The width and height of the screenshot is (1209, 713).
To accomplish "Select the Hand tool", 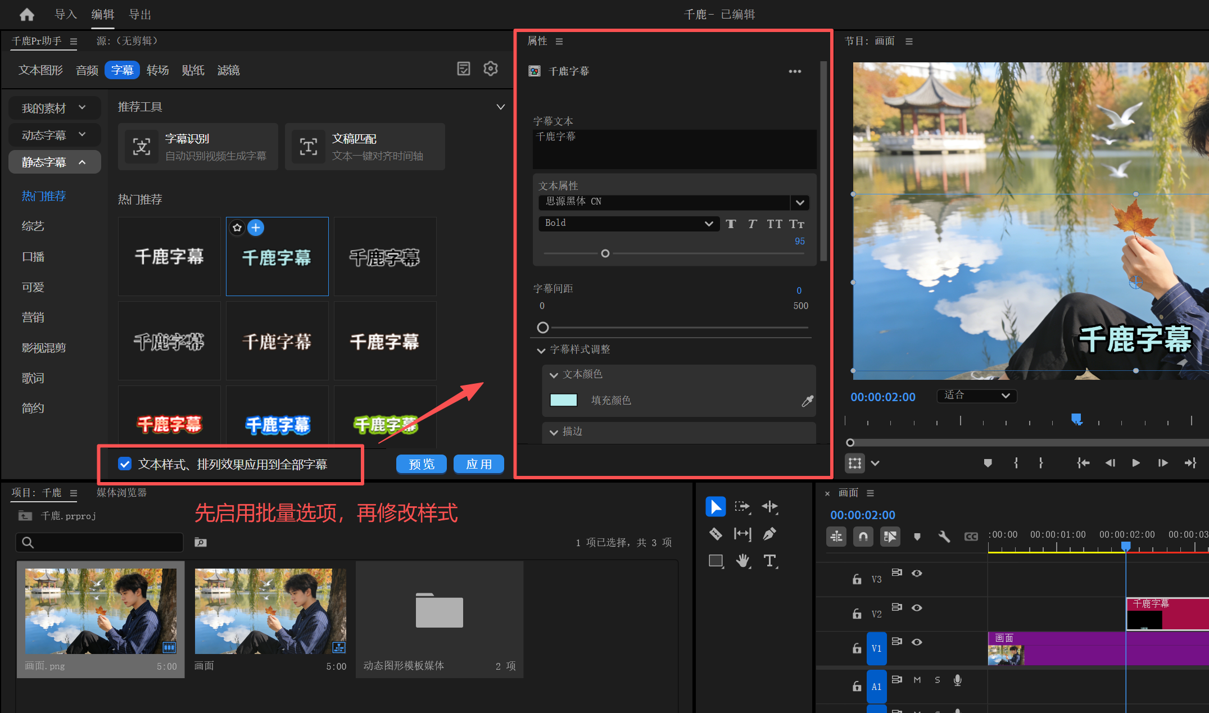I will point(743,561).
